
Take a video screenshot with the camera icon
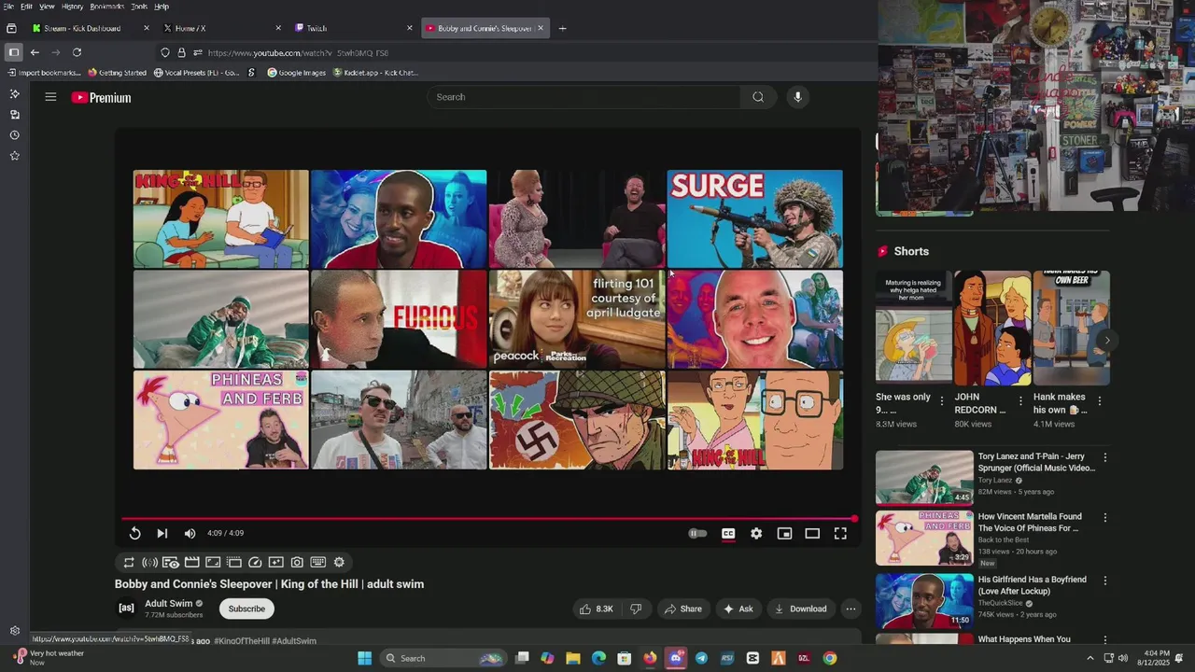[297, 562]
